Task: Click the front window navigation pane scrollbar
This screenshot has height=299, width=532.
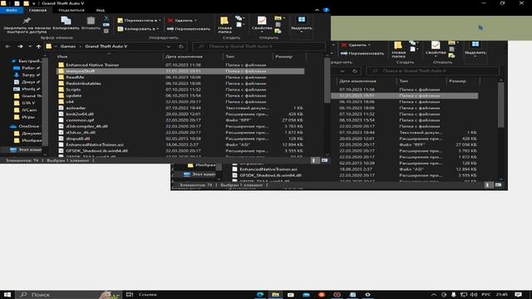Action: 45,101
